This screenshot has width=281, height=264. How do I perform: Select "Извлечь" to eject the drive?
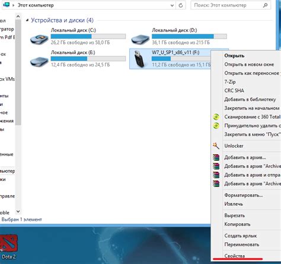tap(234, 204)
